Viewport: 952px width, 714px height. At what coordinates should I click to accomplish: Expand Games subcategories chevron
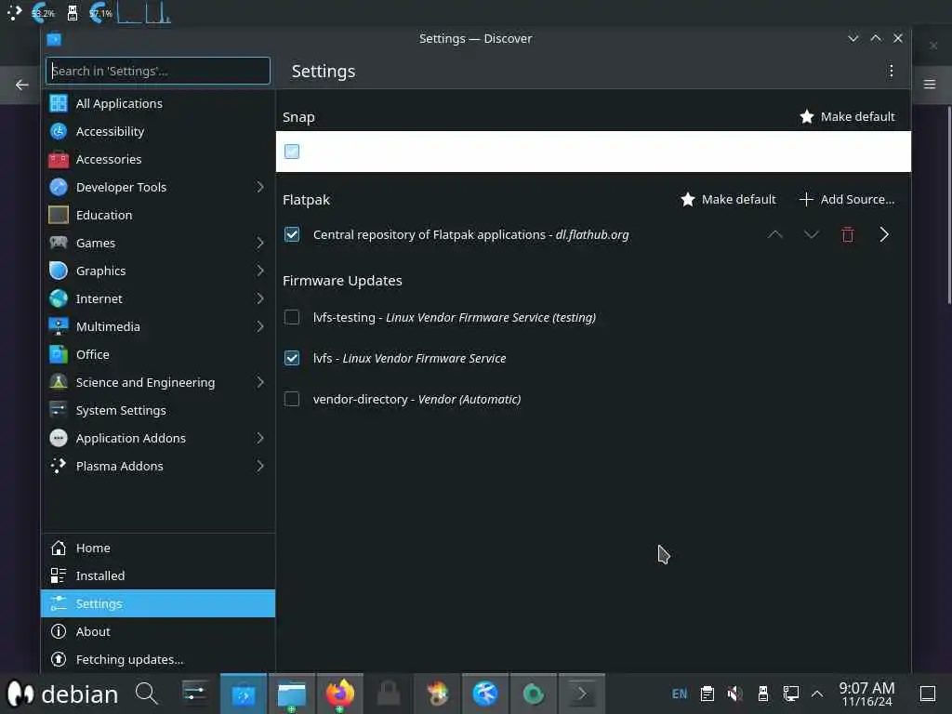coord(260,243)
